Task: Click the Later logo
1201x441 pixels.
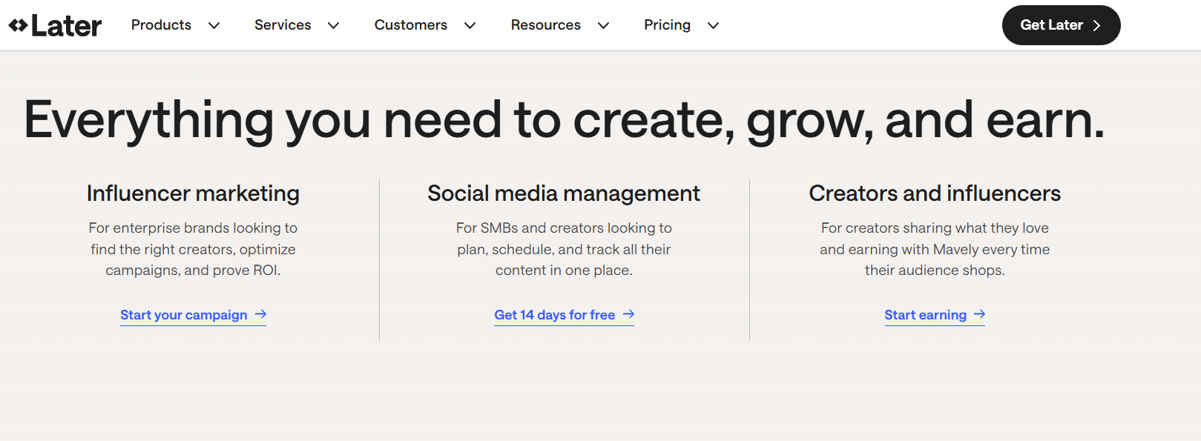Action: (x=55, y=25)
